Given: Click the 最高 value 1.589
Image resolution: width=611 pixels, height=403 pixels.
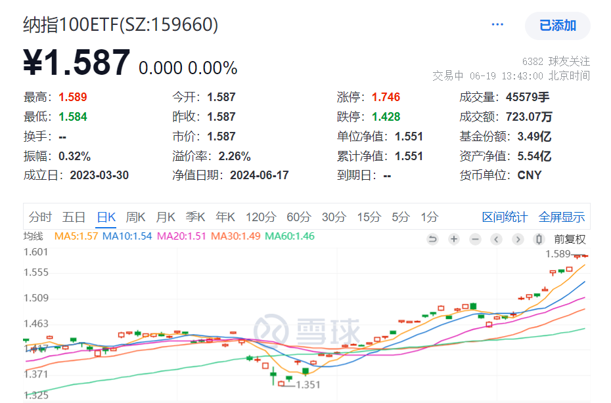Looking at the screenshot, I should [x=73, y=97].
